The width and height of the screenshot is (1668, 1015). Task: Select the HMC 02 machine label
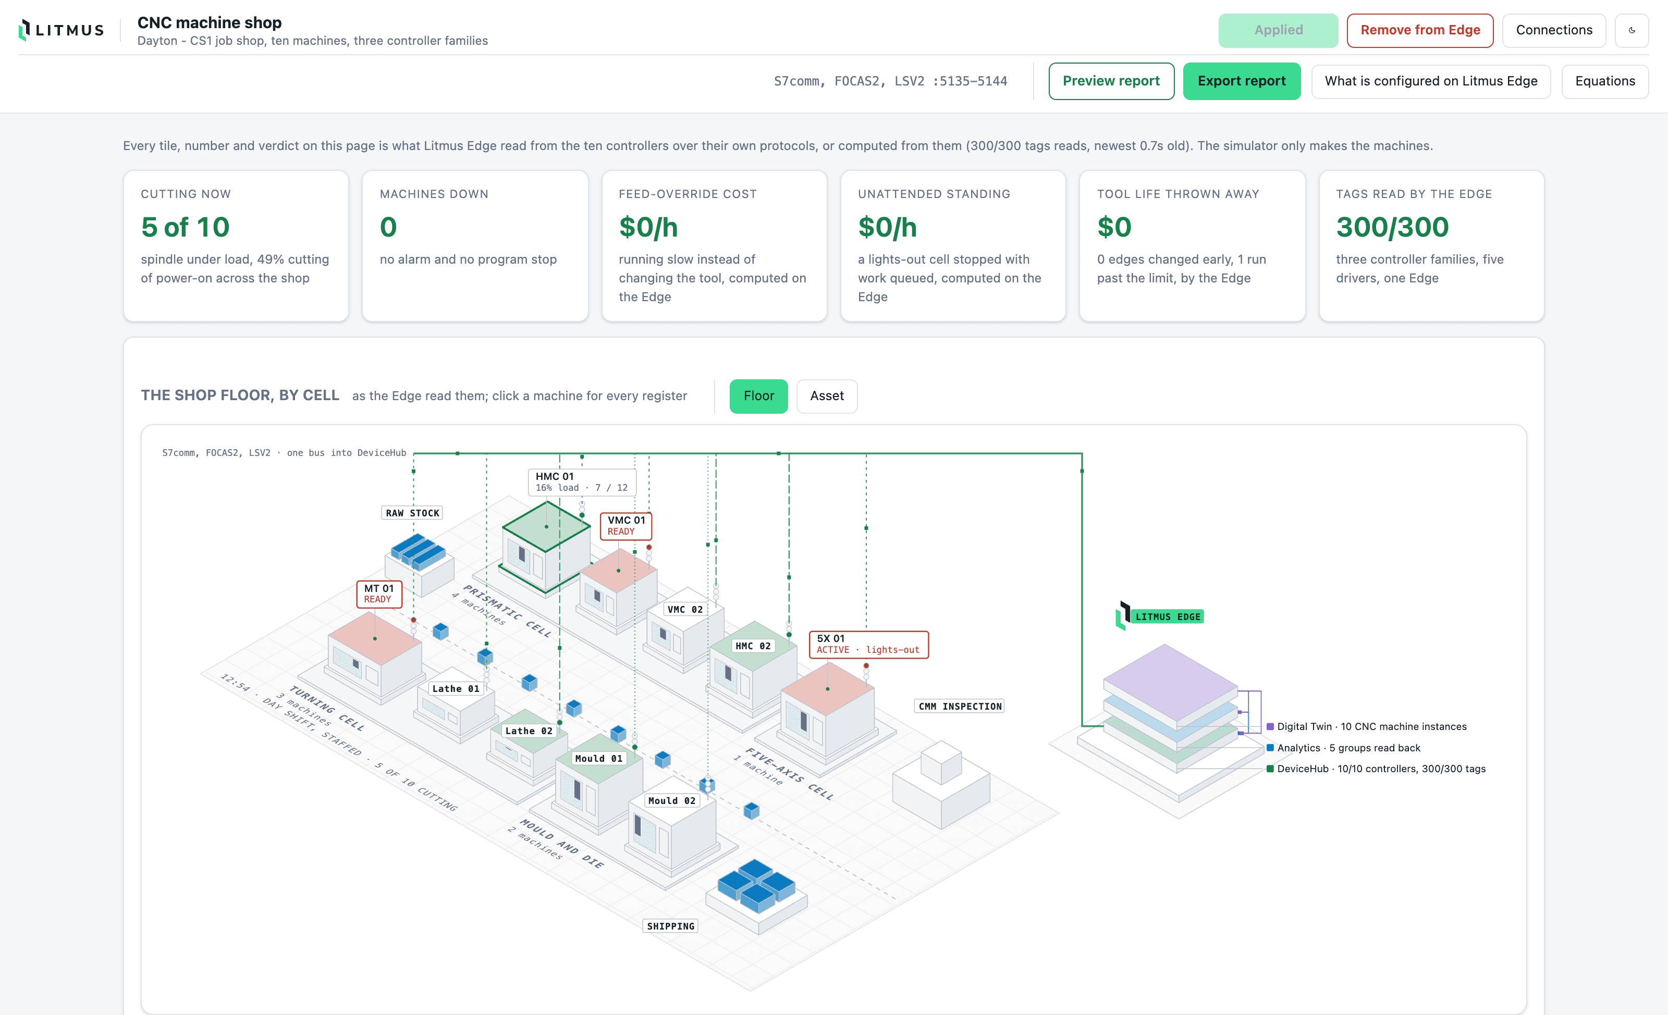[x=753, y=646]
